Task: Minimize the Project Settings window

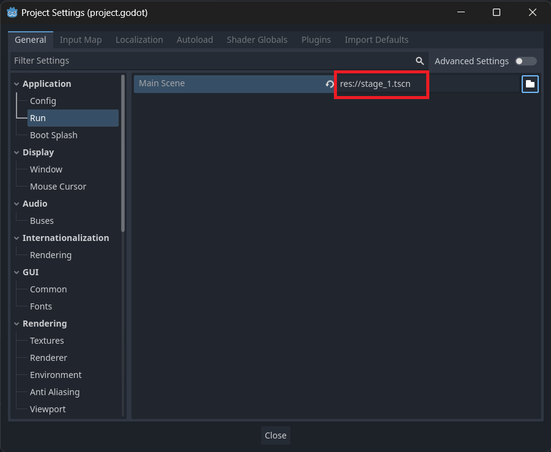Action: point(461,13)
